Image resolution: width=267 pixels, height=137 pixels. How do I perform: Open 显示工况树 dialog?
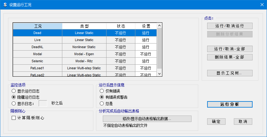pos(230,73)
